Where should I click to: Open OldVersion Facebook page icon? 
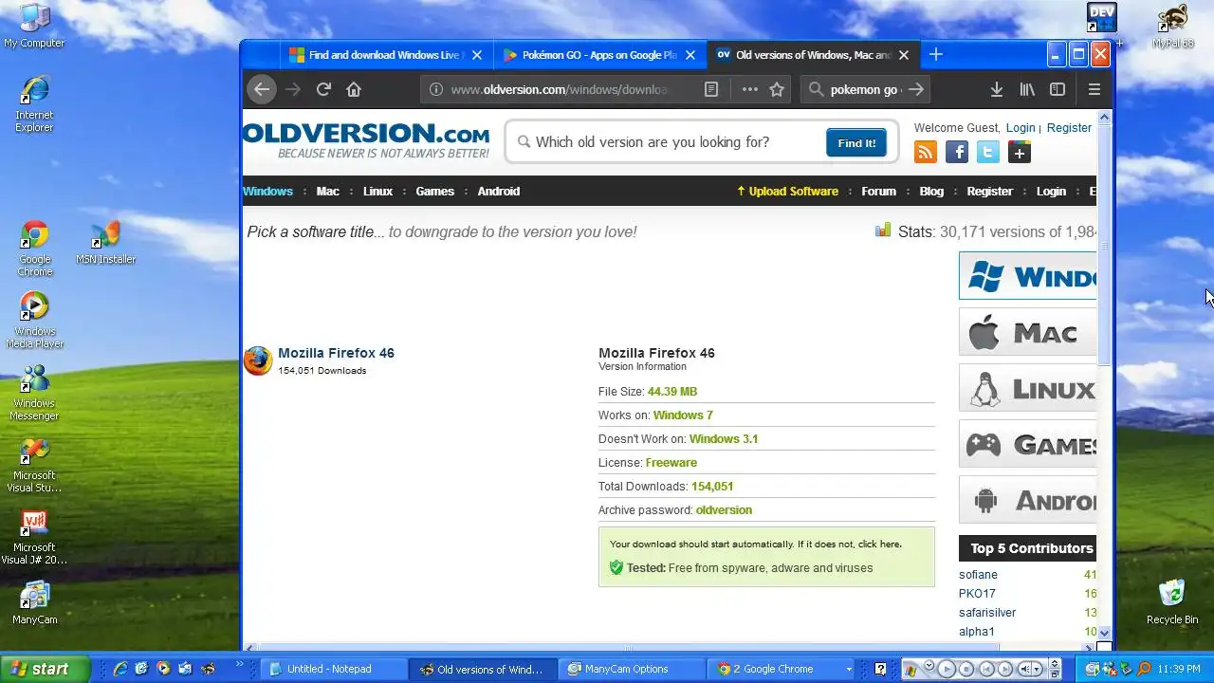[x=957, y=152]
